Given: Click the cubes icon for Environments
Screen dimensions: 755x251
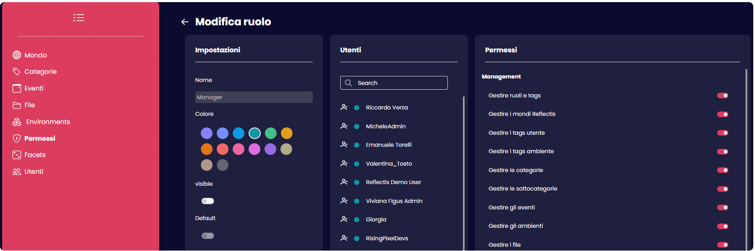Looking at the screenshot, I should tap(17, 122).
